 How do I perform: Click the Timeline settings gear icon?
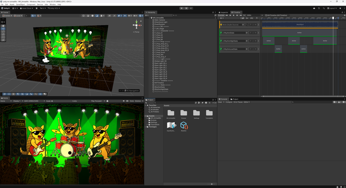tap(344, 15)
